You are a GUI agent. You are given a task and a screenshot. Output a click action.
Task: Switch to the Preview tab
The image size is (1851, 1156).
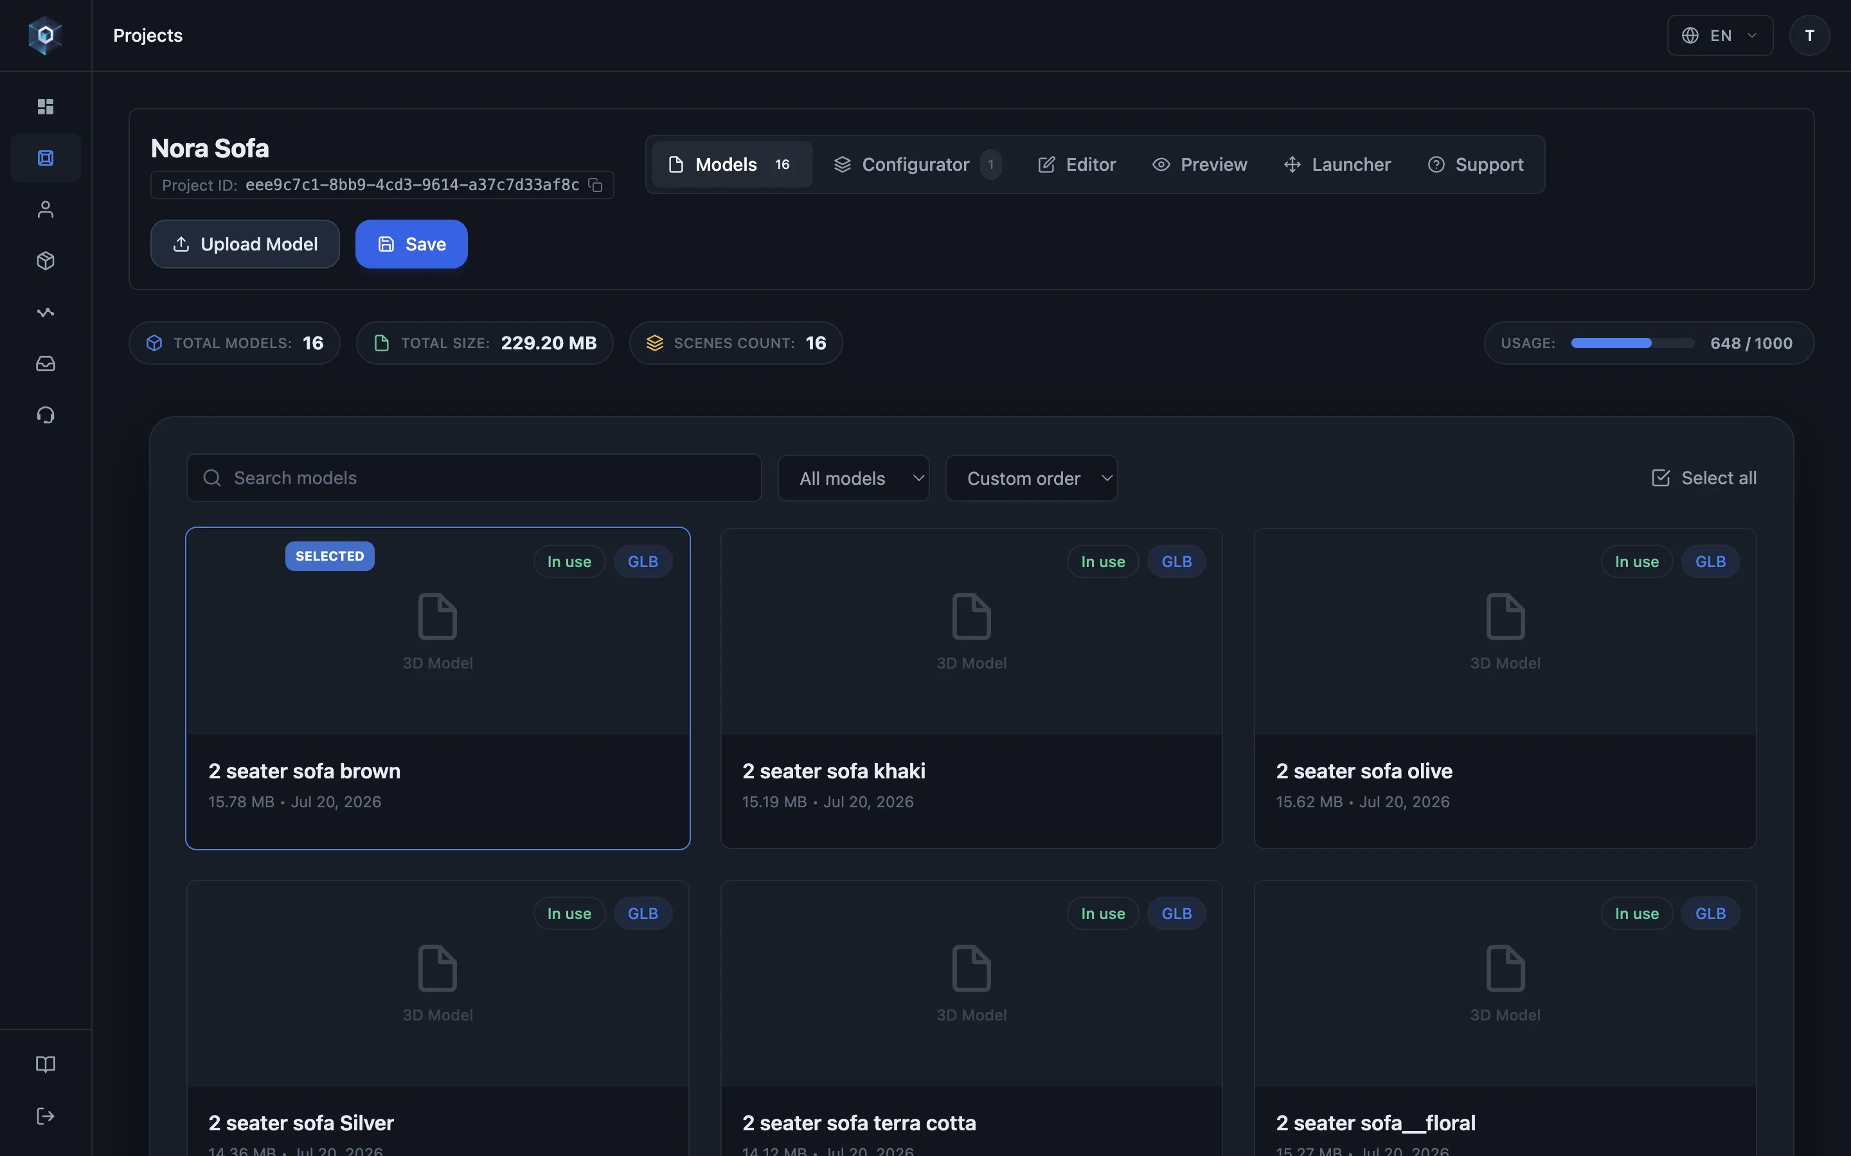1199,164
